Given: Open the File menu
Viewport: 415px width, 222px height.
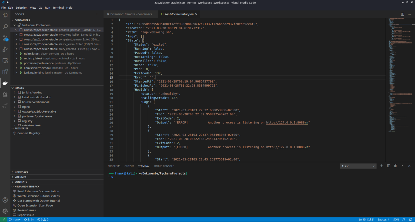Looking at the screenshot, I should click(4, 8).
